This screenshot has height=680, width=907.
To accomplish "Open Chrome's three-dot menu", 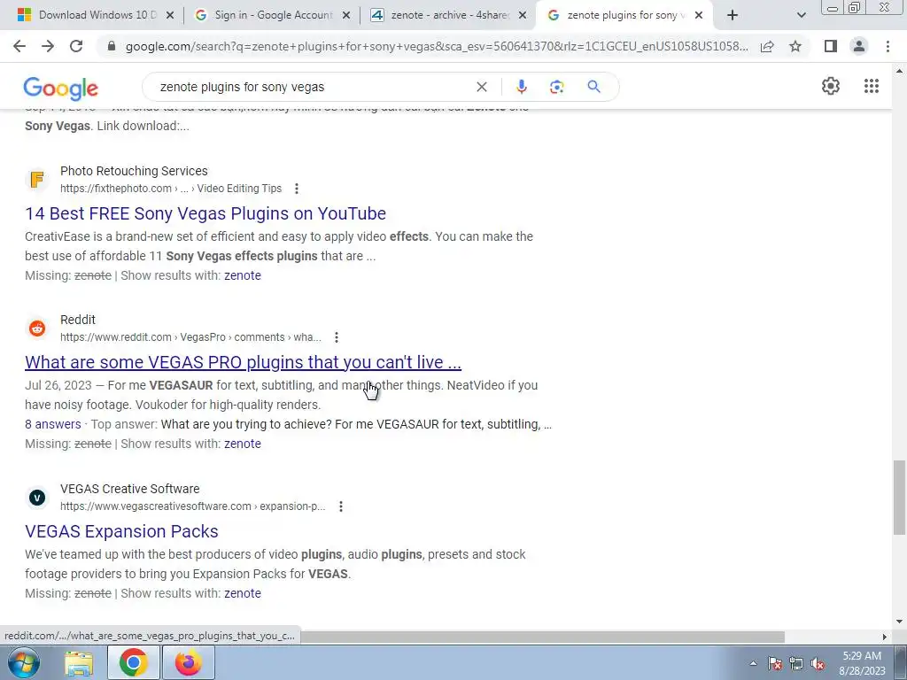I will (x=888, y=46).
